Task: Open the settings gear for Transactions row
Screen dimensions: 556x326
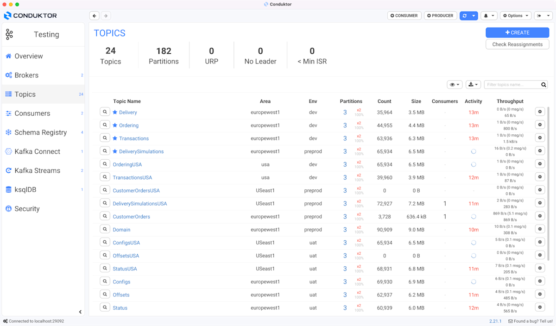Action: (x=540, y=138)
